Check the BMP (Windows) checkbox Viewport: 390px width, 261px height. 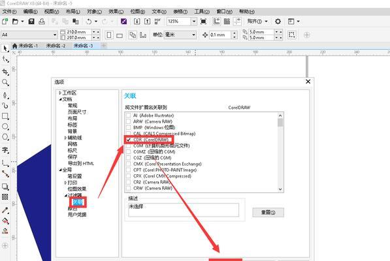point(128,128)
